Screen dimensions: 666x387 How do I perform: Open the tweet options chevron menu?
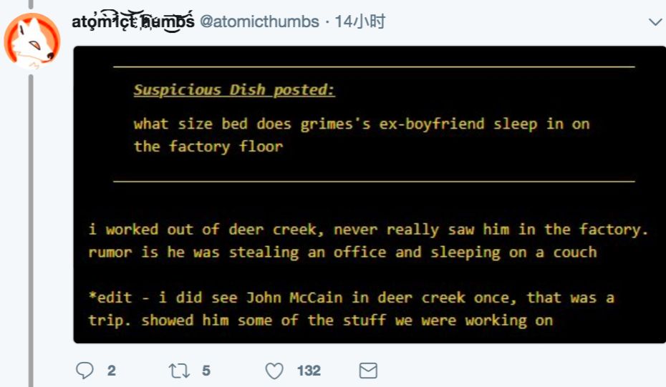point(655,21)
